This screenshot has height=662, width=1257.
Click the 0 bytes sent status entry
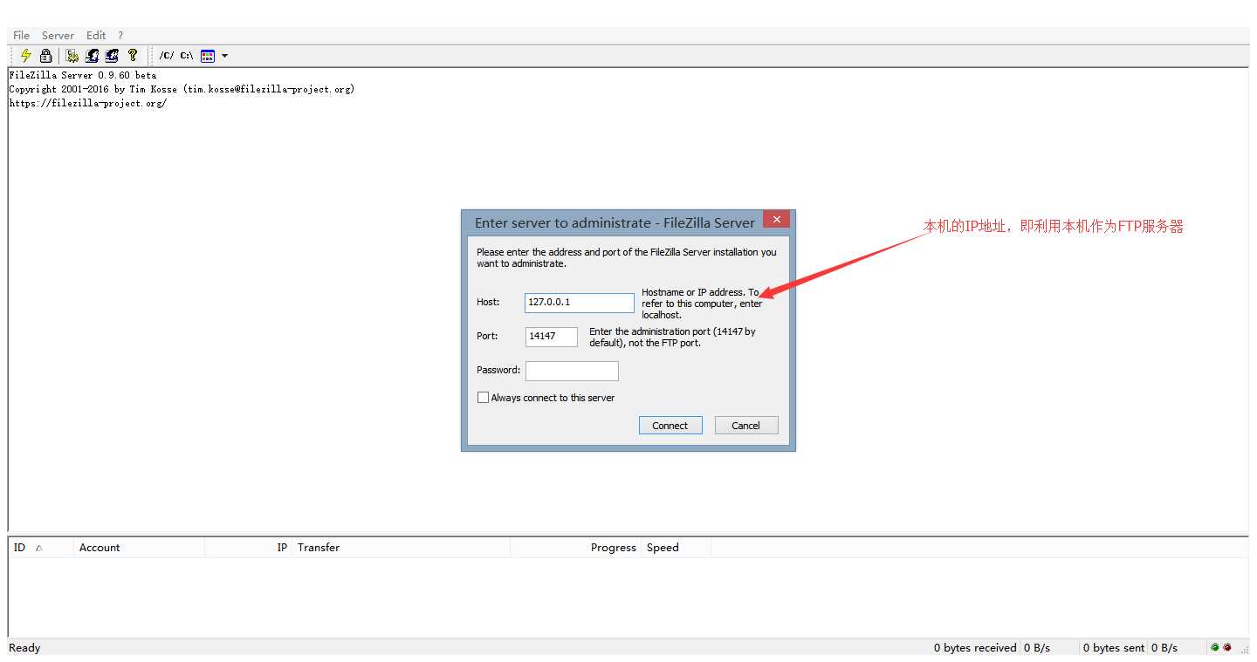tap(1114, 648)
